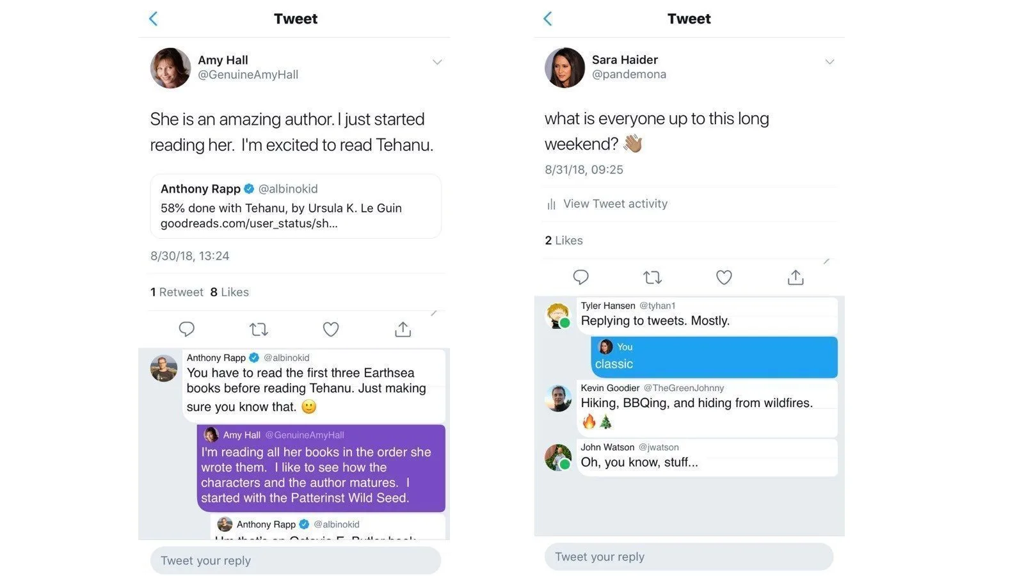This screenshot has height=576, width=1024.
Task: Share Amy Hall's tweet via share icon
Action: (x=403, y=329)
